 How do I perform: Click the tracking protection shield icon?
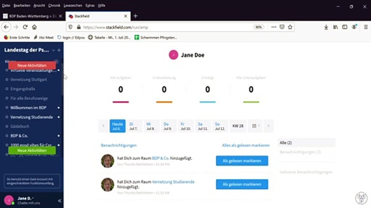(x=70, y=27)
